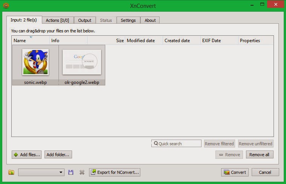Minimize the XnConvert window

coord(252,5)
